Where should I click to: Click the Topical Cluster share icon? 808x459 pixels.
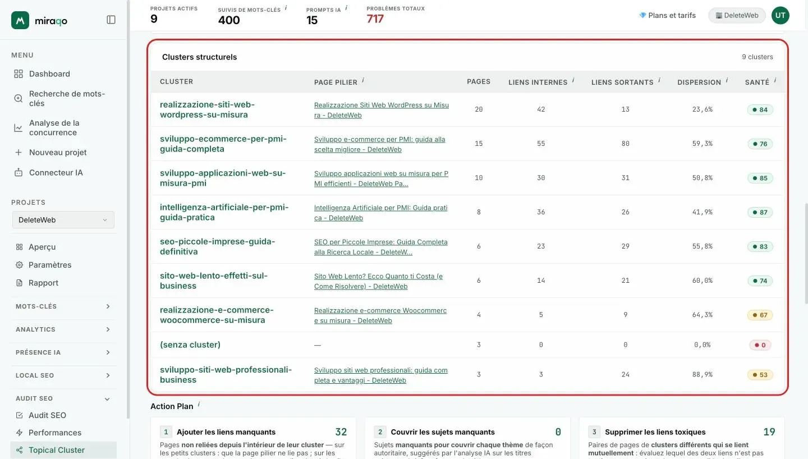(x=19, y=450)
